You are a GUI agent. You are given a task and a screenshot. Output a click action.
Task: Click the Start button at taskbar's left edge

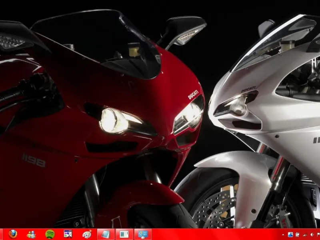(x=1, y=234)
